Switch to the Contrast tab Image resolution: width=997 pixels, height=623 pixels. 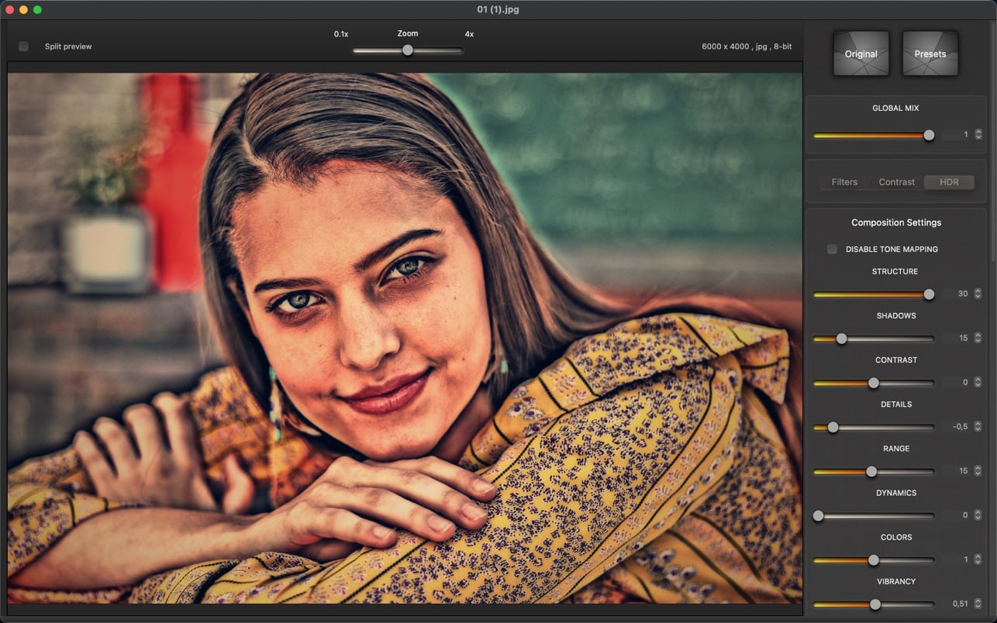pos(896,182)
